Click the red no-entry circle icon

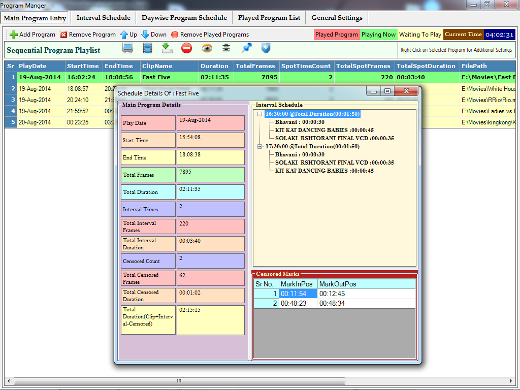tap(186, 48)
